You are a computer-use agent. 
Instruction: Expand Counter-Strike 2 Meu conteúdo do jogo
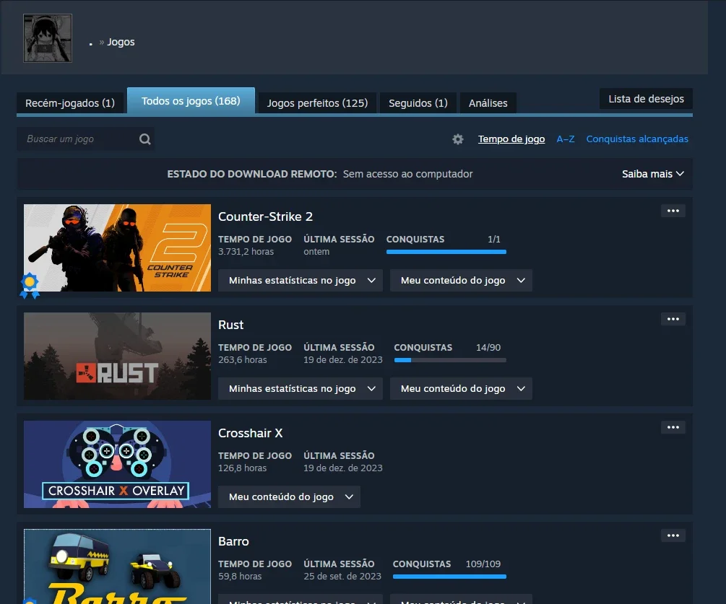[x=461, y=280]
